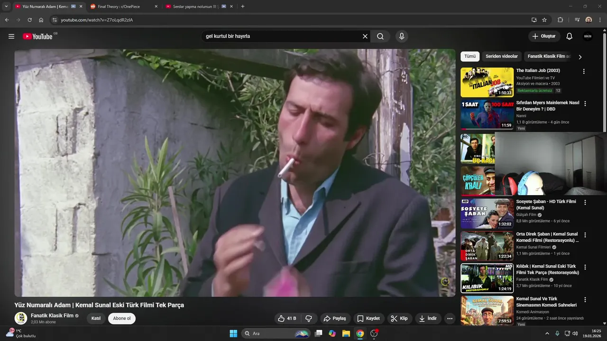The image size is (607, 341).
Task: Open Chrome extensions puzzle icon
Action: [560, 20]
